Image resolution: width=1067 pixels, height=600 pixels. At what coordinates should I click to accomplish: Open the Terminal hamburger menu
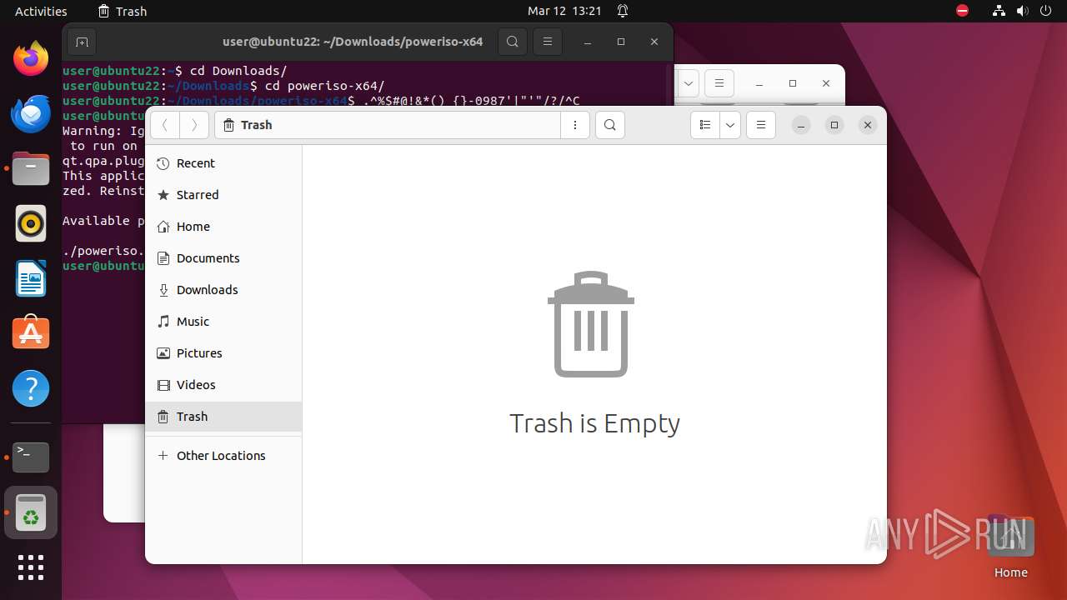547,42
